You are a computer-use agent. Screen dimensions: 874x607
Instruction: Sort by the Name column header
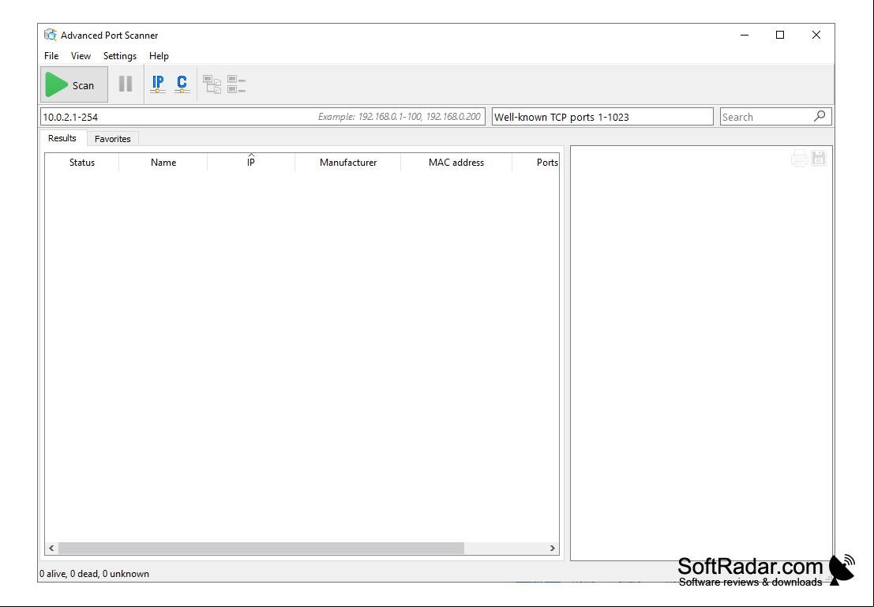(163, 162)
